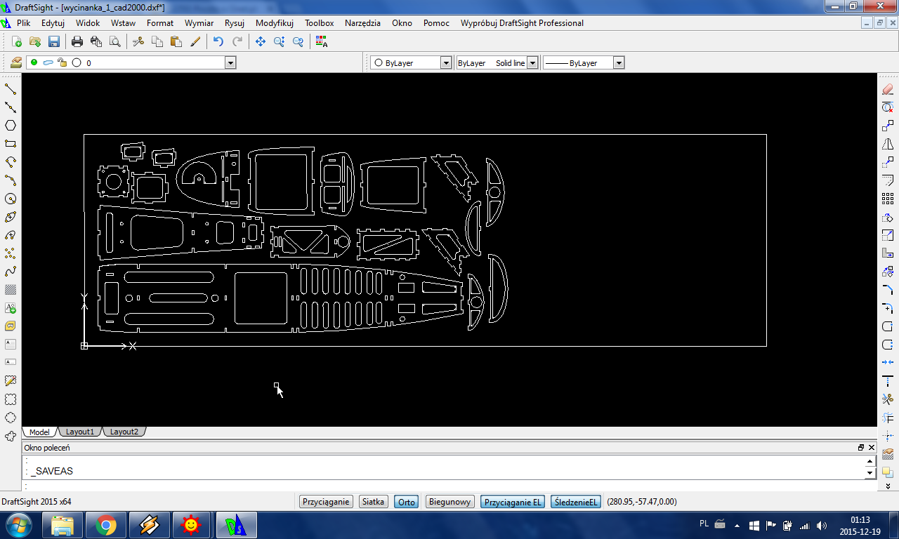Open Google Chrome from the taskbar
The image size is (899, 539).
106,525
